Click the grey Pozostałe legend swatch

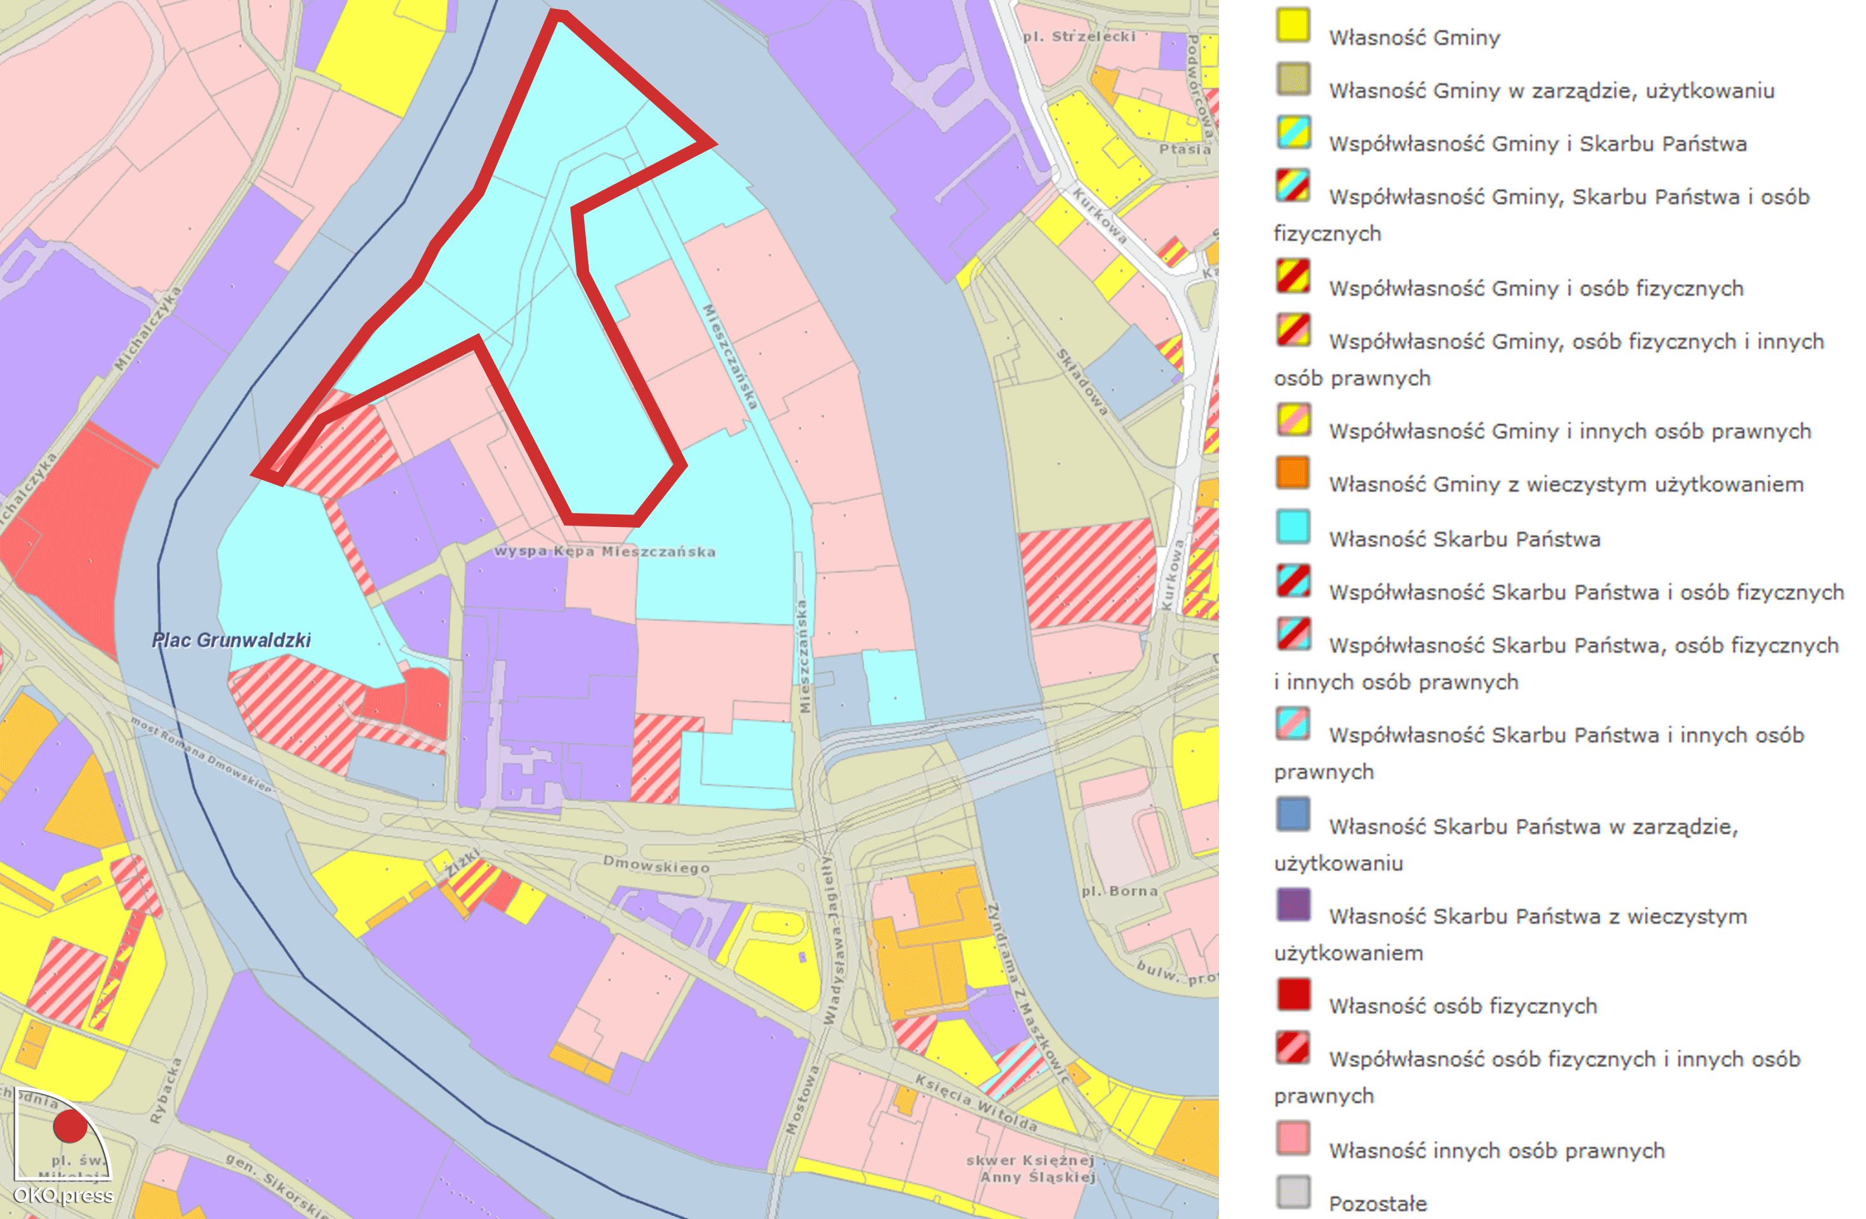click(x=1293, y=1192)
